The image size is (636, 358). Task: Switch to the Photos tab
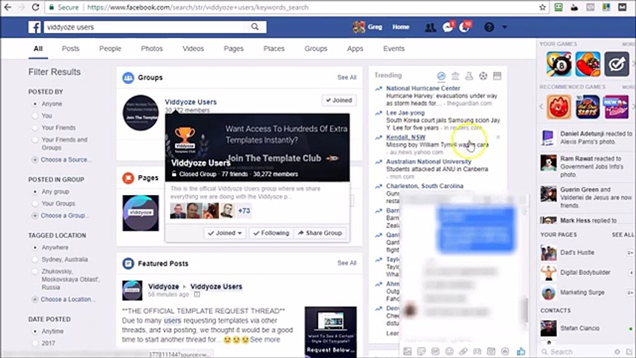152,48
